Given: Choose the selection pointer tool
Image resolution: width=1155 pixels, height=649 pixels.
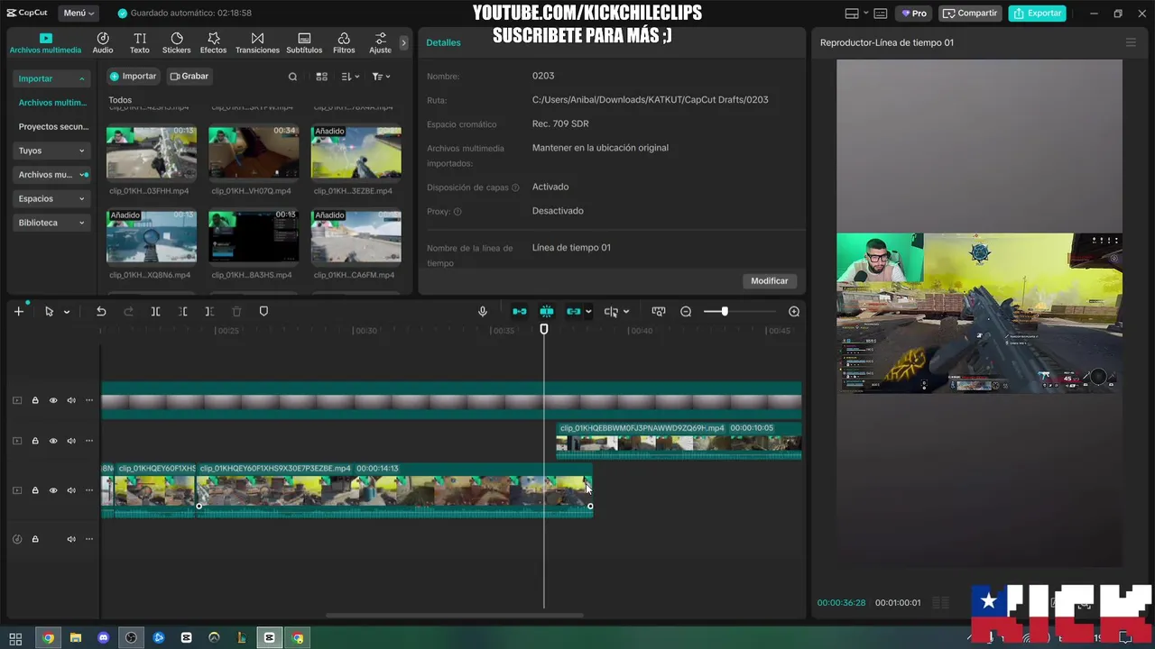Looking at the screenshot, I should tap(49, 312).
